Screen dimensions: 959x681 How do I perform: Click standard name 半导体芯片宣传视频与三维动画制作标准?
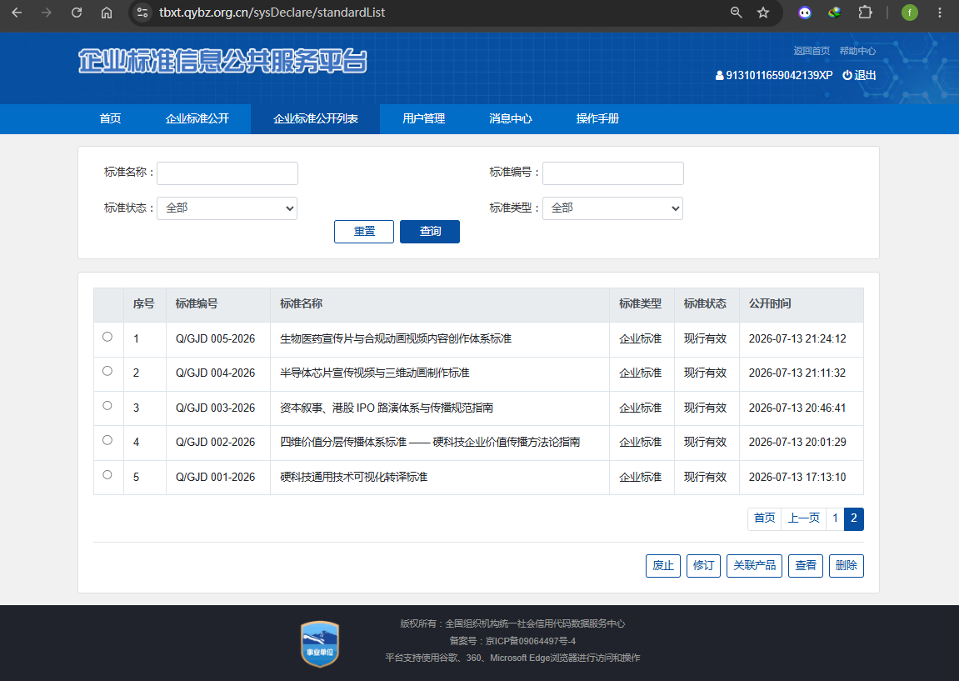(x=375, y=373)
